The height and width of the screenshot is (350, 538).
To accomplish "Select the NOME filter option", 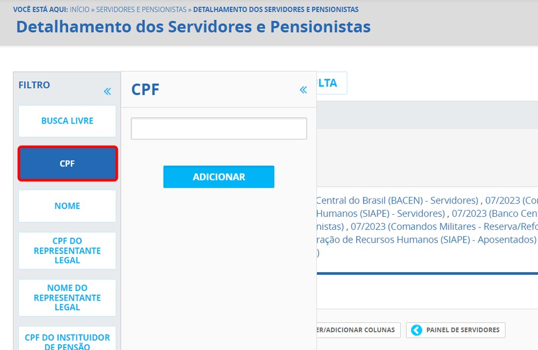I will click(x=67, y=206).
